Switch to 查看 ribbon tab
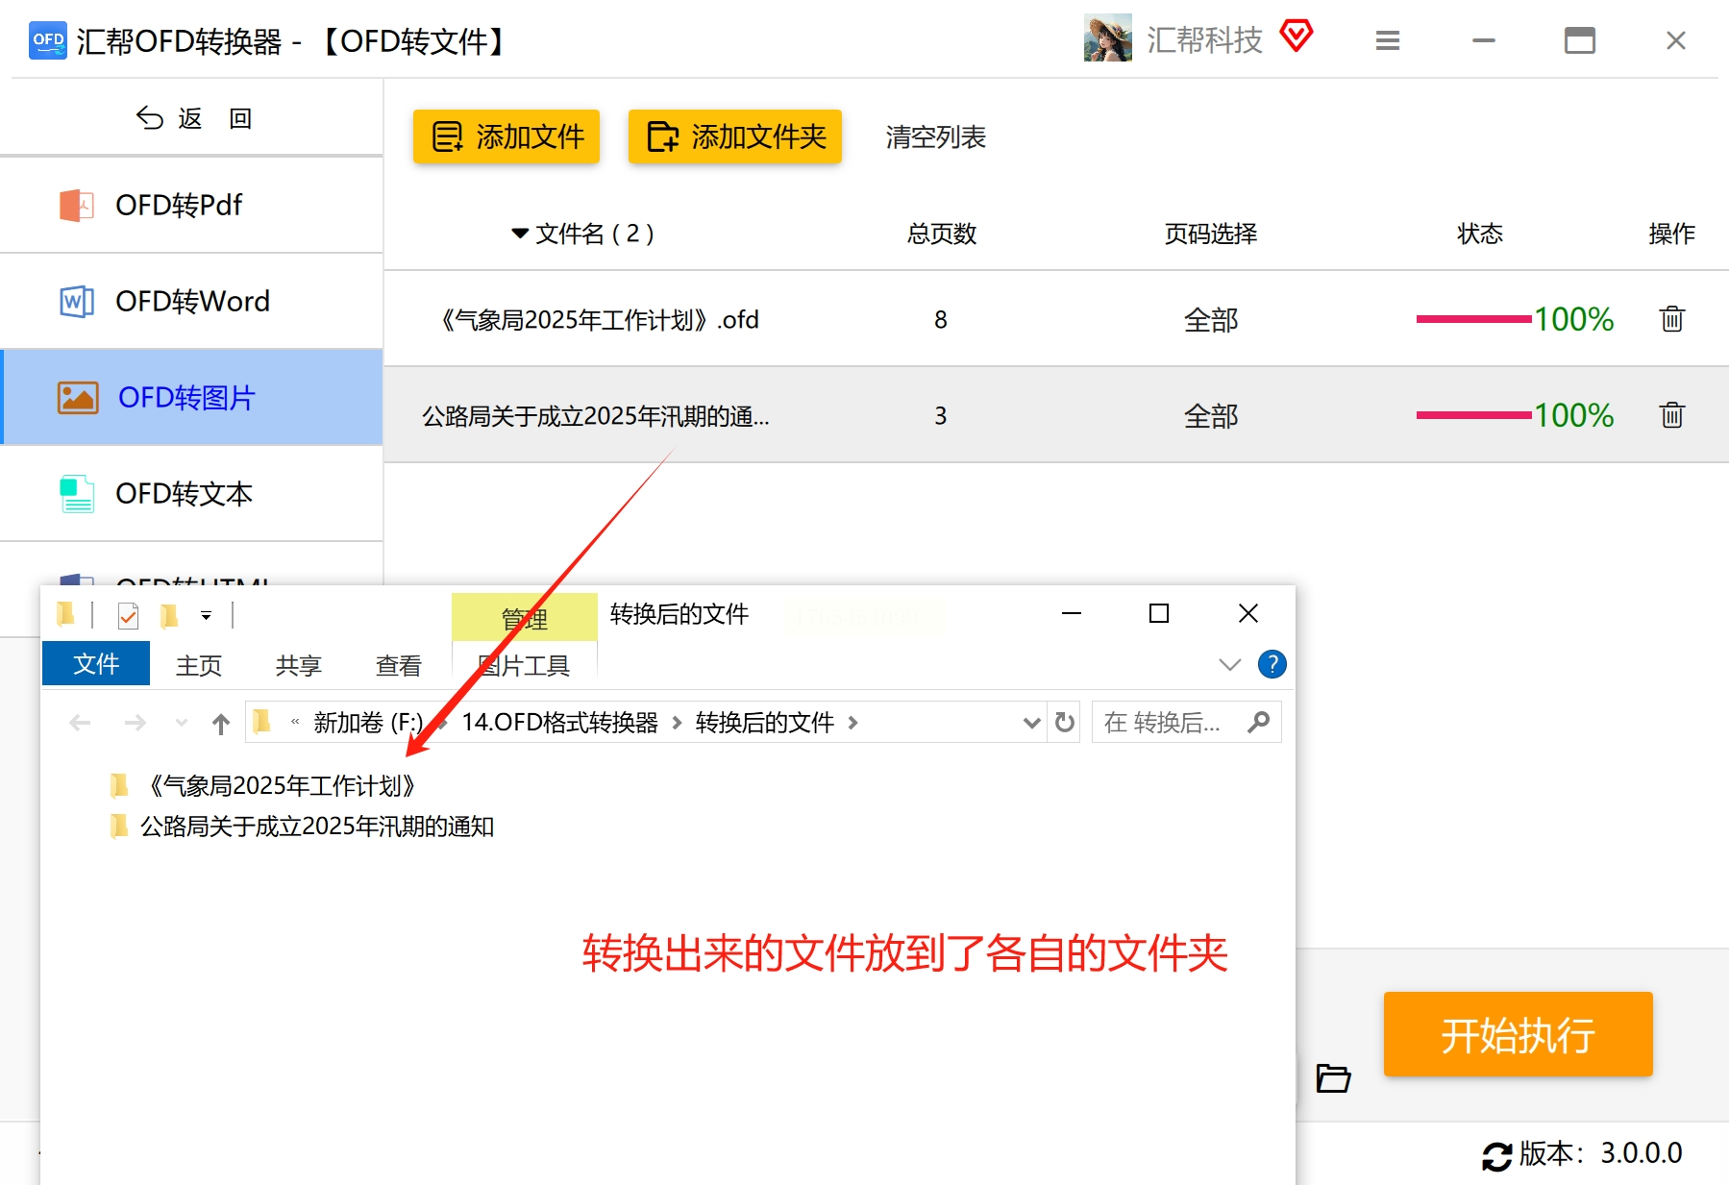This screenshot has width=1729, height=1185. click(399, 665)
